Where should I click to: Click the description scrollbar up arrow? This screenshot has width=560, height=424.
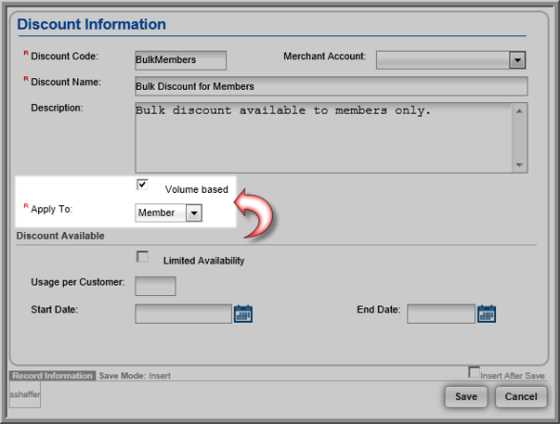pos(520,111)
